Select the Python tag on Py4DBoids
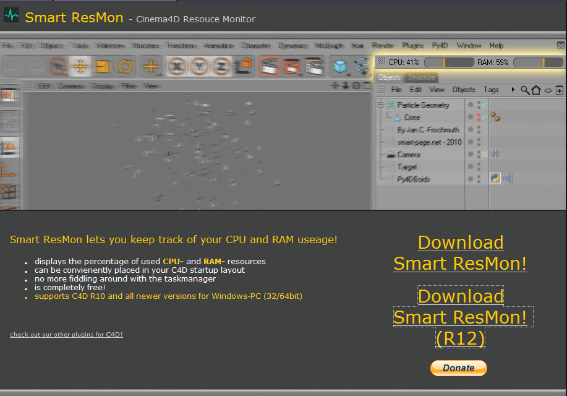Screen dimensions: 567x396 point(495,178)
